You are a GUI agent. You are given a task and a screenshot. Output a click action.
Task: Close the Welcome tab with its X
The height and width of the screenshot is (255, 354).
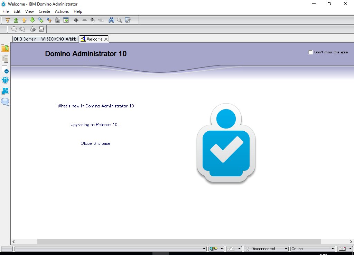[x=106, y=39]
